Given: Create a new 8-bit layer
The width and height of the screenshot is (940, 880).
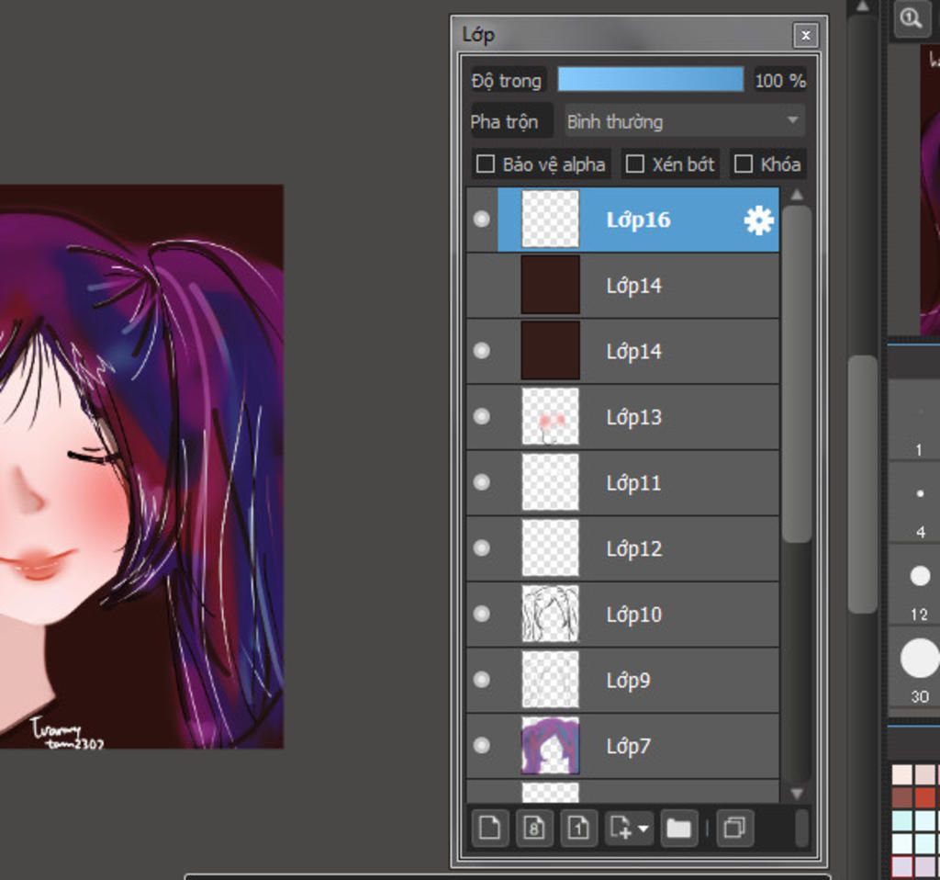Looking at the screenshot, I should click(x=533, y=828).
